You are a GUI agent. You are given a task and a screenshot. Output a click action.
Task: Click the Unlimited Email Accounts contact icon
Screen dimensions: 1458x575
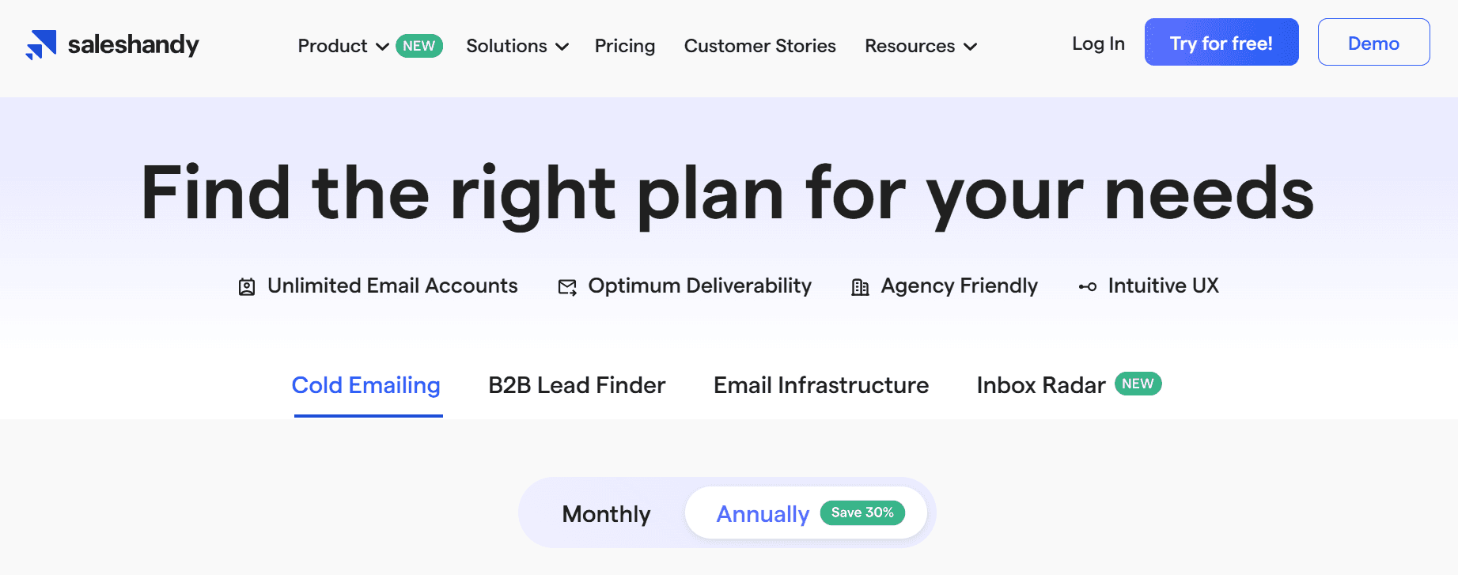pos(246,286)
